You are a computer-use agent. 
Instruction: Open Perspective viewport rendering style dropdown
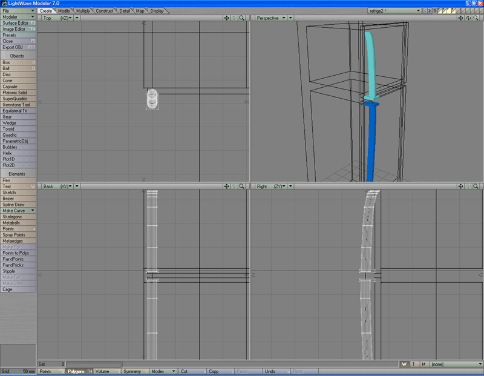(x=290, y=18)
